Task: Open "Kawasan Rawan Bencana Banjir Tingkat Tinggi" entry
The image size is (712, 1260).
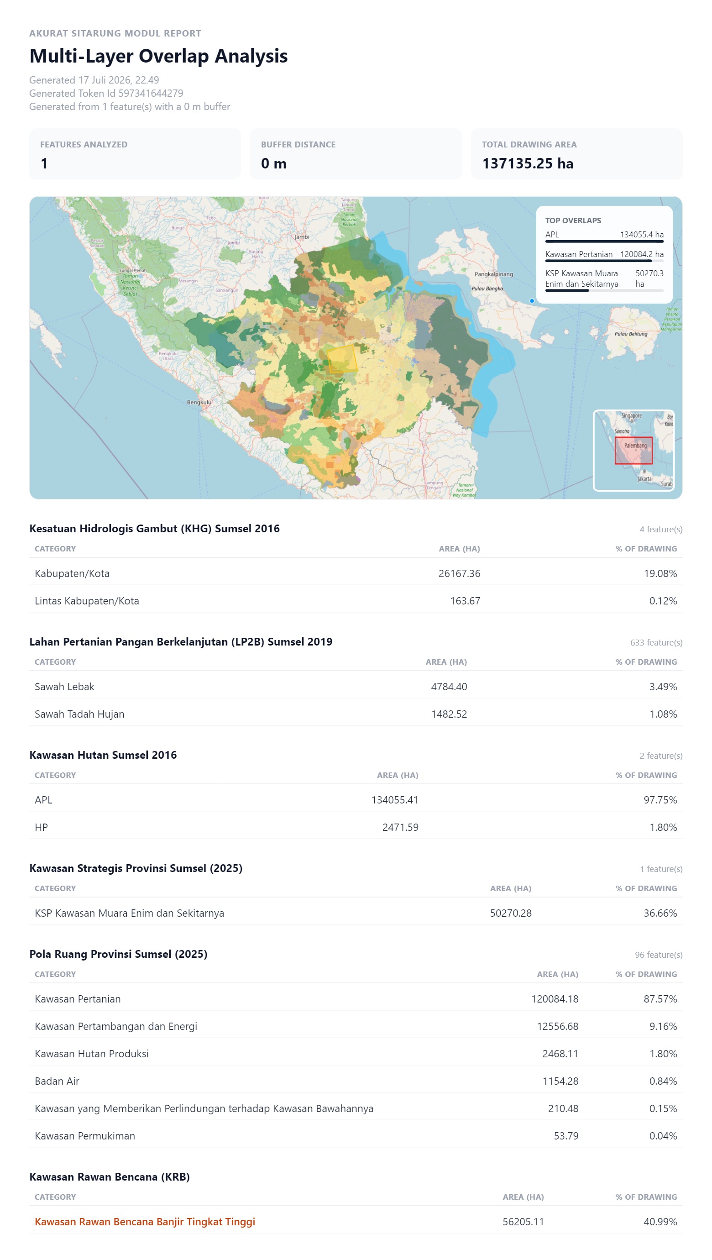Action: pyautogui.click(x=145, y=1222)
